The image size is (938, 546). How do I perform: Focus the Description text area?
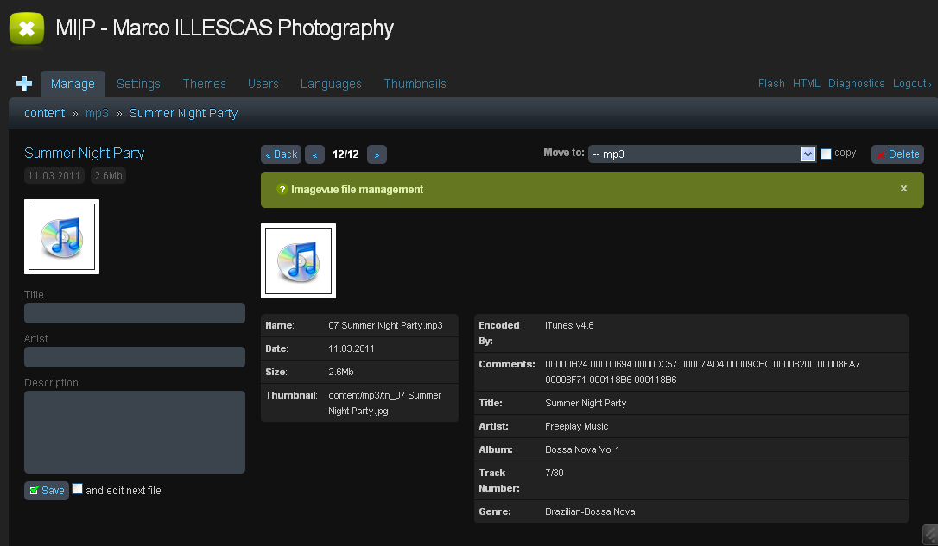pos(135,432)
